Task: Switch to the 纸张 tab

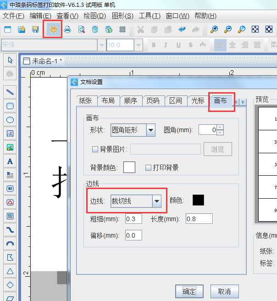Action: click(x=86, y=100)
